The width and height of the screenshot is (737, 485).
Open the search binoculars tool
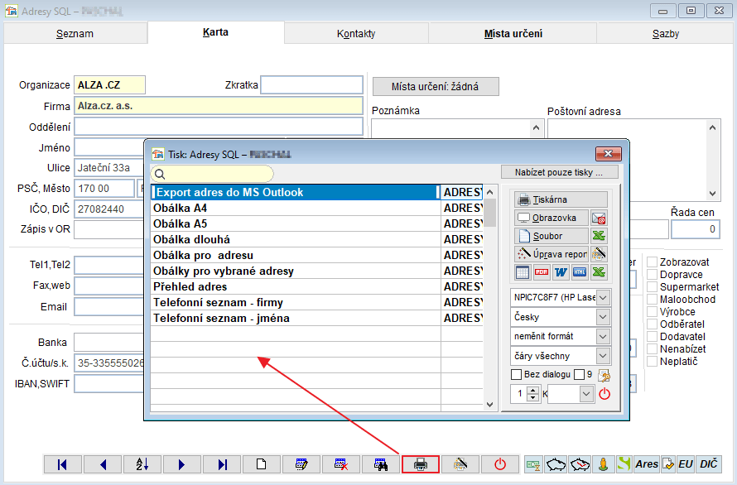tap(381, 464)
